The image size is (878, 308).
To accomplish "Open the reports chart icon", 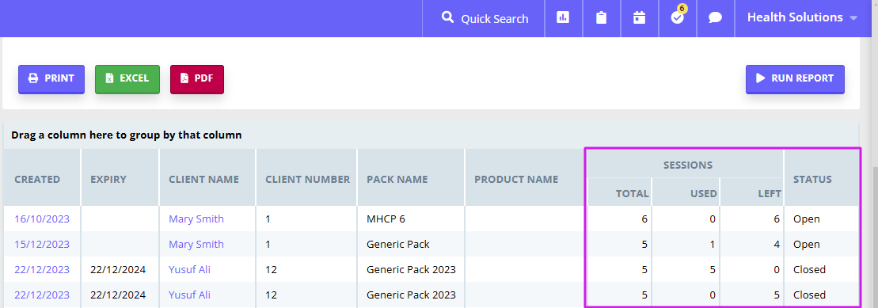I will pos(563,18).
